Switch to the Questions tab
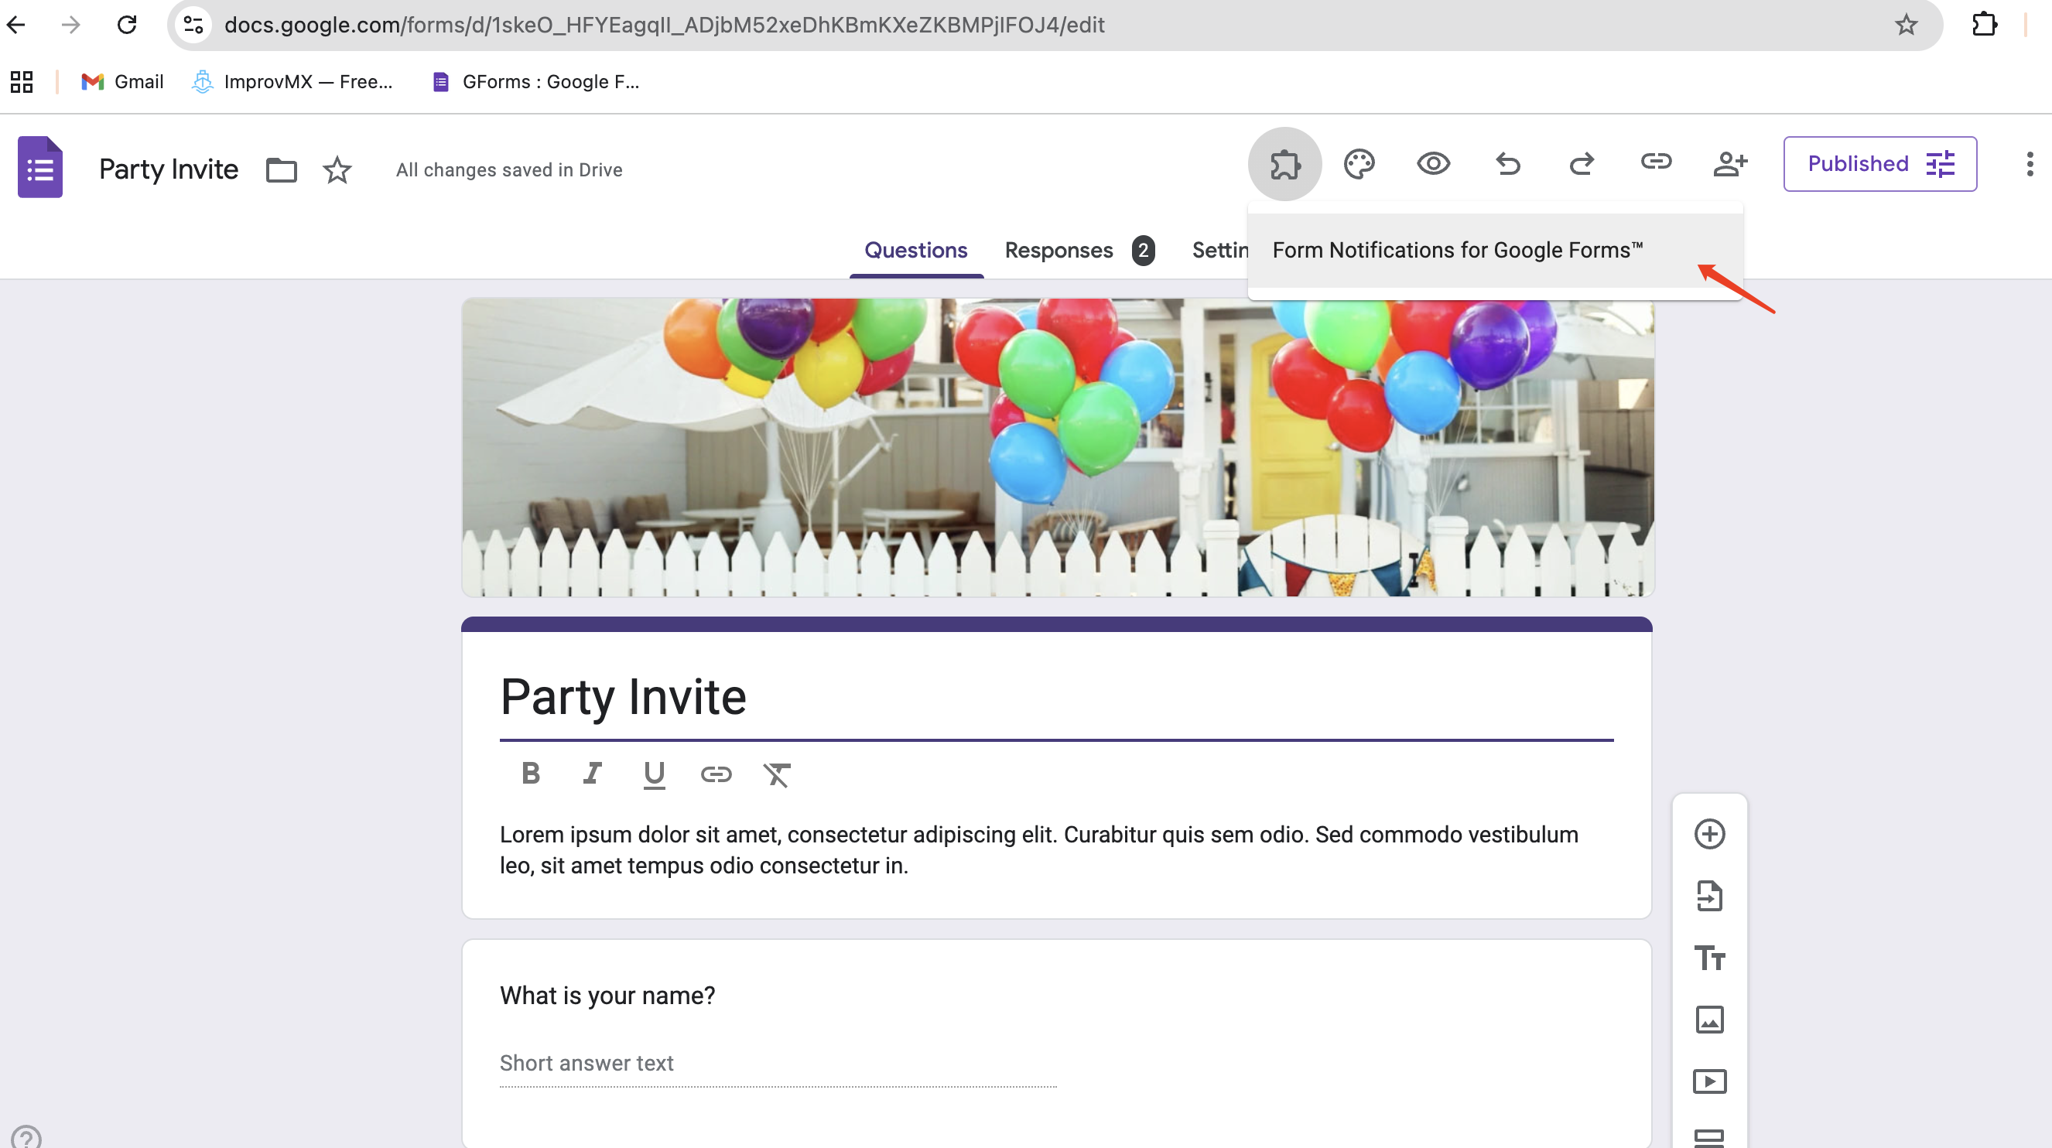This screenshot has height=1148, width=2052. (x=915, y=250)
